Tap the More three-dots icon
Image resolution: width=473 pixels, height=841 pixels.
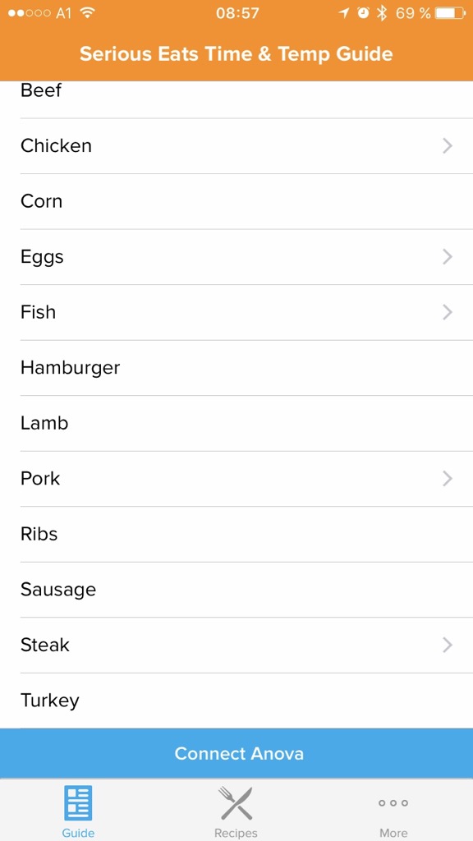coord(393,803)
